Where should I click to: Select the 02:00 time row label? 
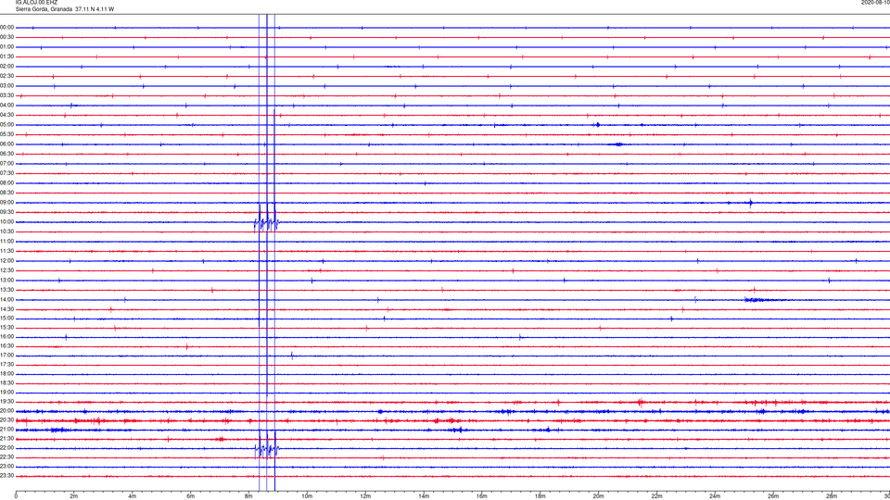tap(7, 67)
